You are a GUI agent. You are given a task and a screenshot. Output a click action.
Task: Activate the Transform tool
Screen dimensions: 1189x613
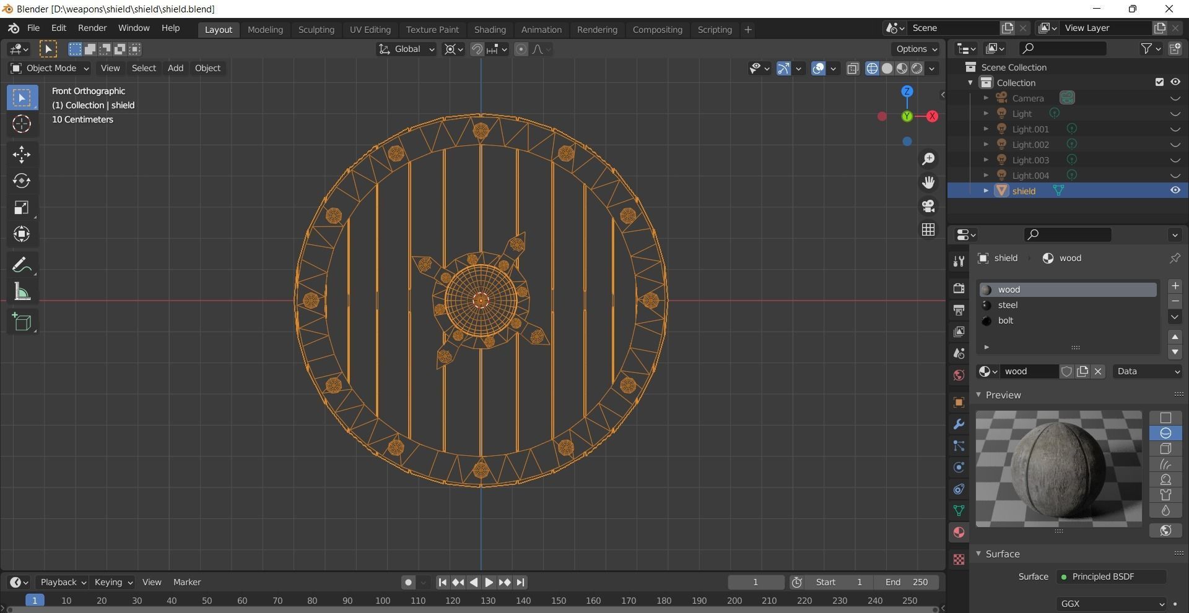pos(22,234)
